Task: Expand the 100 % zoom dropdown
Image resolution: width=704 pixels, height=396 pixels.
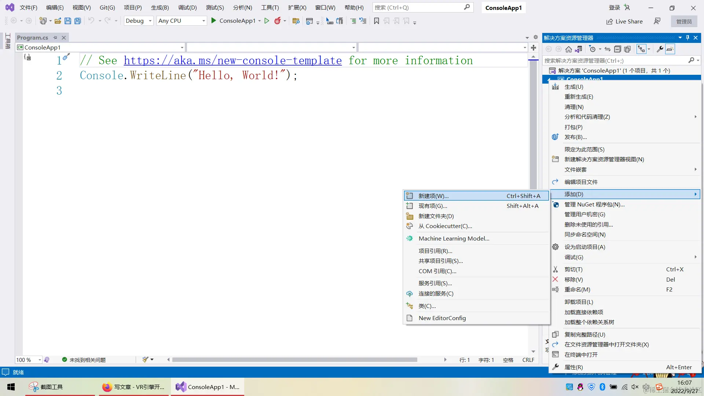Action: [x=40, y=360]
